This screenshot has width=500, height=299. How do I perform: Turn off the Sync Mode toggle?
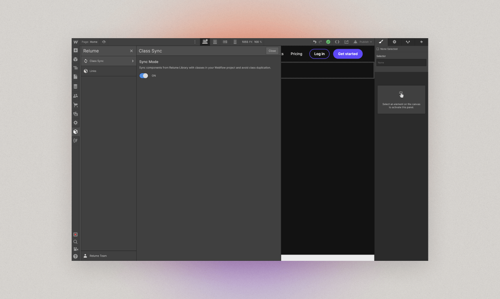(x=144, y=76)
